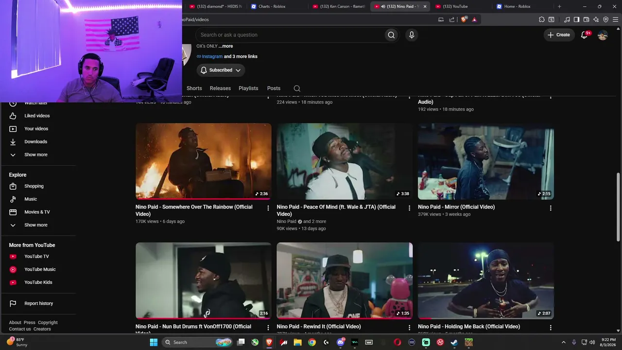
Task: Open the 'and 3 more links' link
Action: point(241,56)
